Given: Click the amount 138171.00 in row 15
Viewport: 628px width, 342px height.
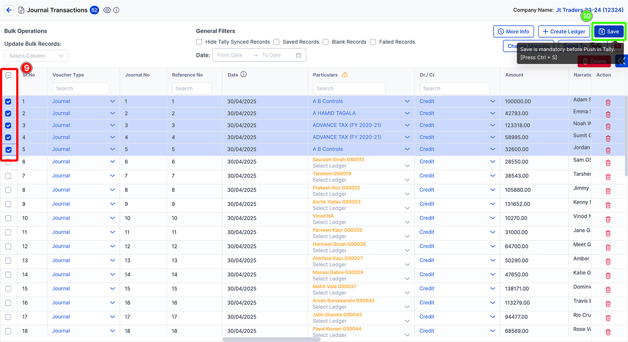Looking at the screenshot, I should click(517, 289).
